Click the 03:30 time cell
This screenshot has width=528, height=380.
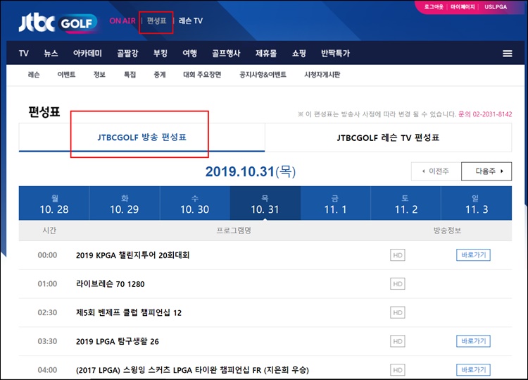47,341
